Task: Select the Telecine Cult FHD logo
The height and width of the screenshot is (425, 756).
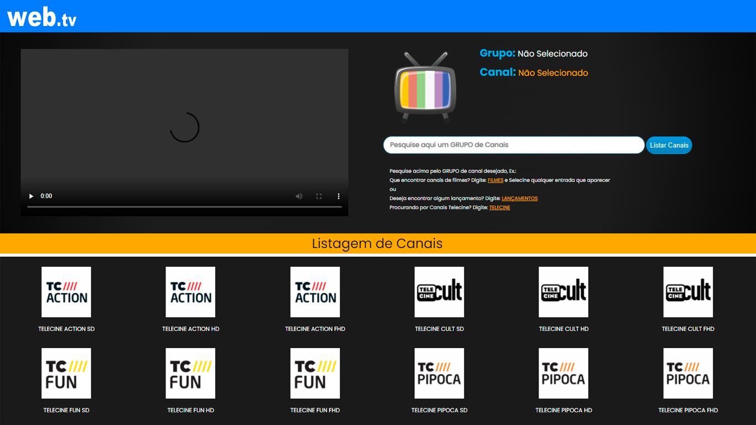Action: tap(688, 292)
